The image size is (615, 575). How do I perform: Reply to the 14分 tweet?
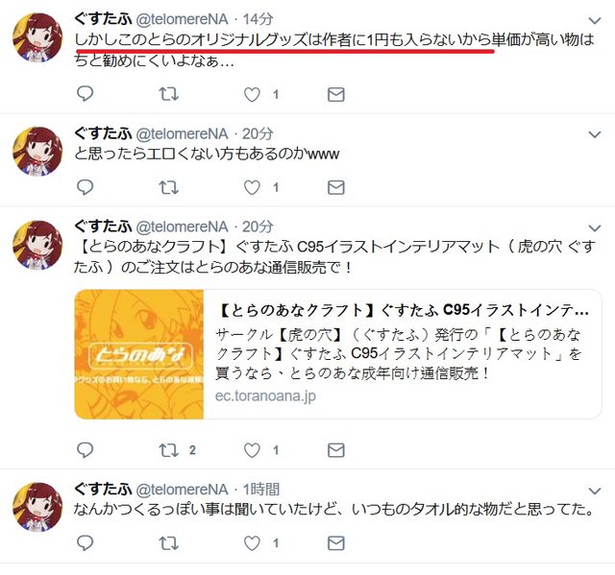(85, 94)
